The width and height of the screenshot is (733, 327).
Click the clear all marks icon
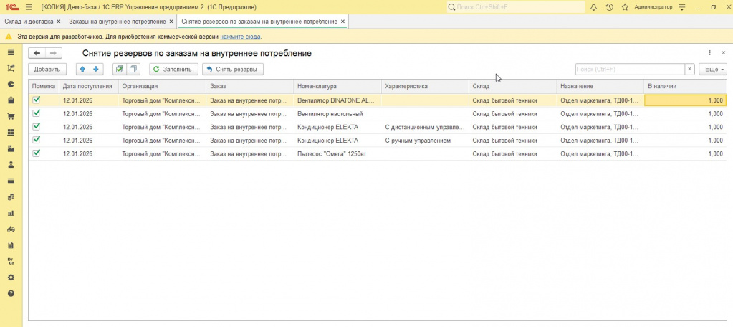pos(133,70)
